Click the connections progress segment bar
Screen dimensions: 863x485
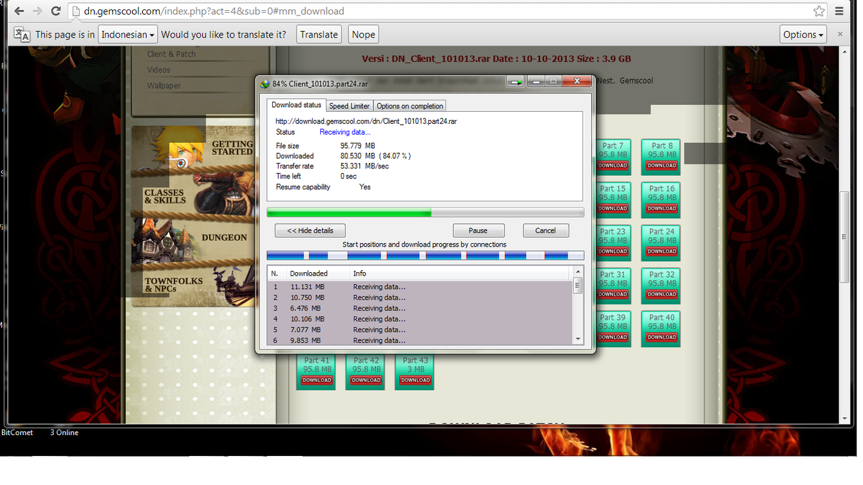click(x=425, y=255)
